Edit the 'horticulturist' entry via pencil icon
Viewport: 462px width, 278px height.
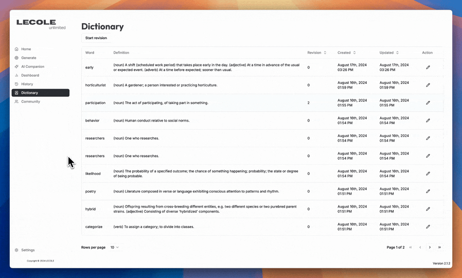click(x=428, y=85)
